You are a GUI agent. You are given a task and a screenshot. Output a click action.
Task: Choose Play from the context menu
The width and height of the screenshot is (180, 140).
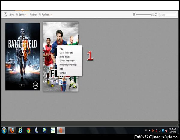click(61, 49)
